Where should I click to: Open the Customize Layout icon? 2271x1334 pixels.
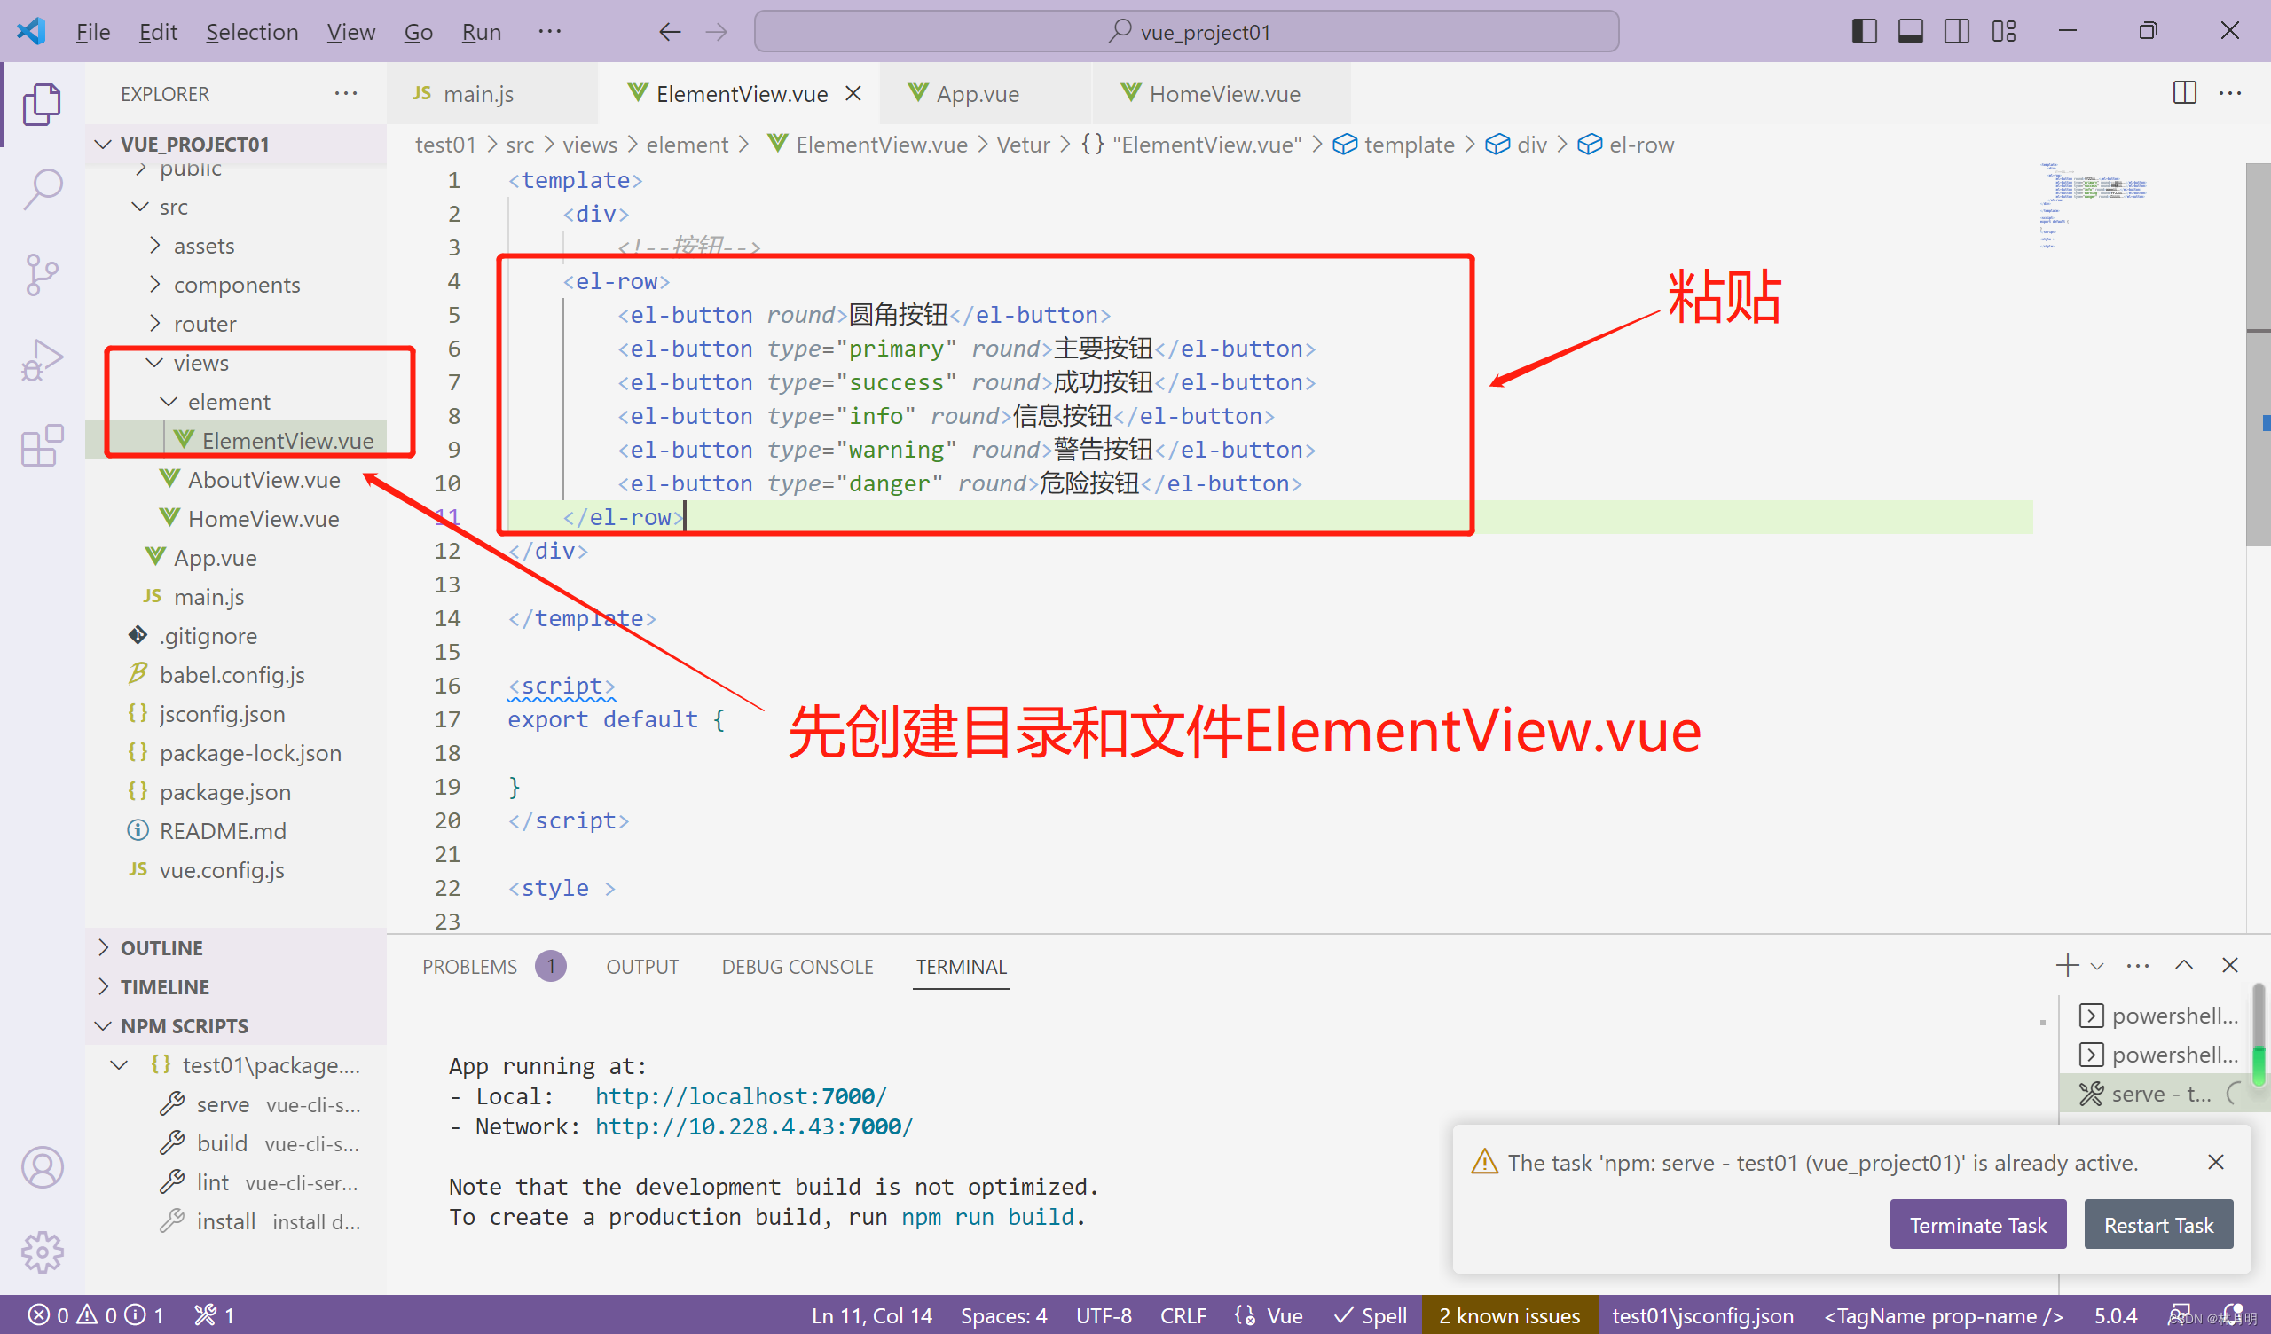point(2003,32)
